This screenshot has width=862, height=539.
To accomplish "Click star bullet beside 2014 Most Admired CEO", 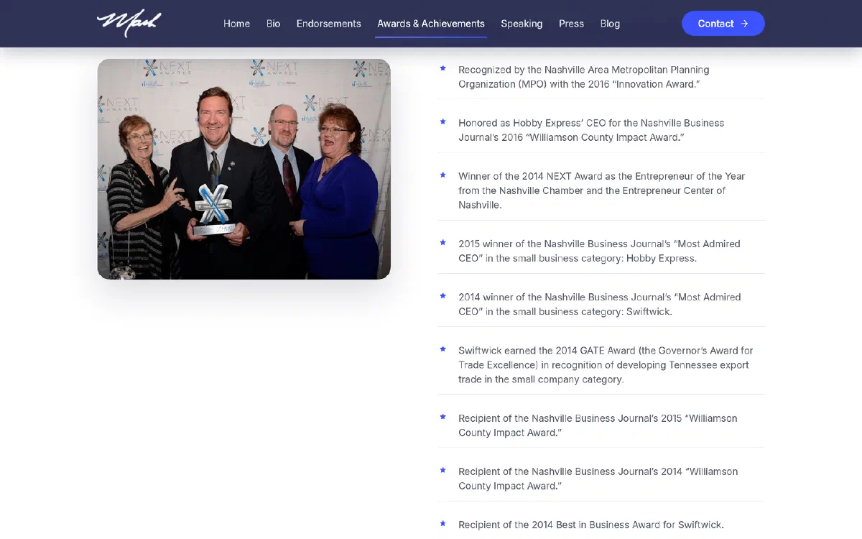I will tap(442, 295).
